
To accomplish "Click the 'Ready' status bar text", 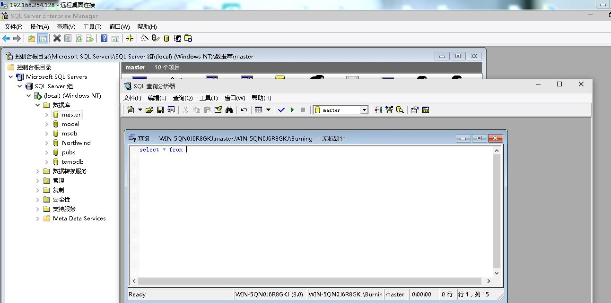I will tap(137, 295).
